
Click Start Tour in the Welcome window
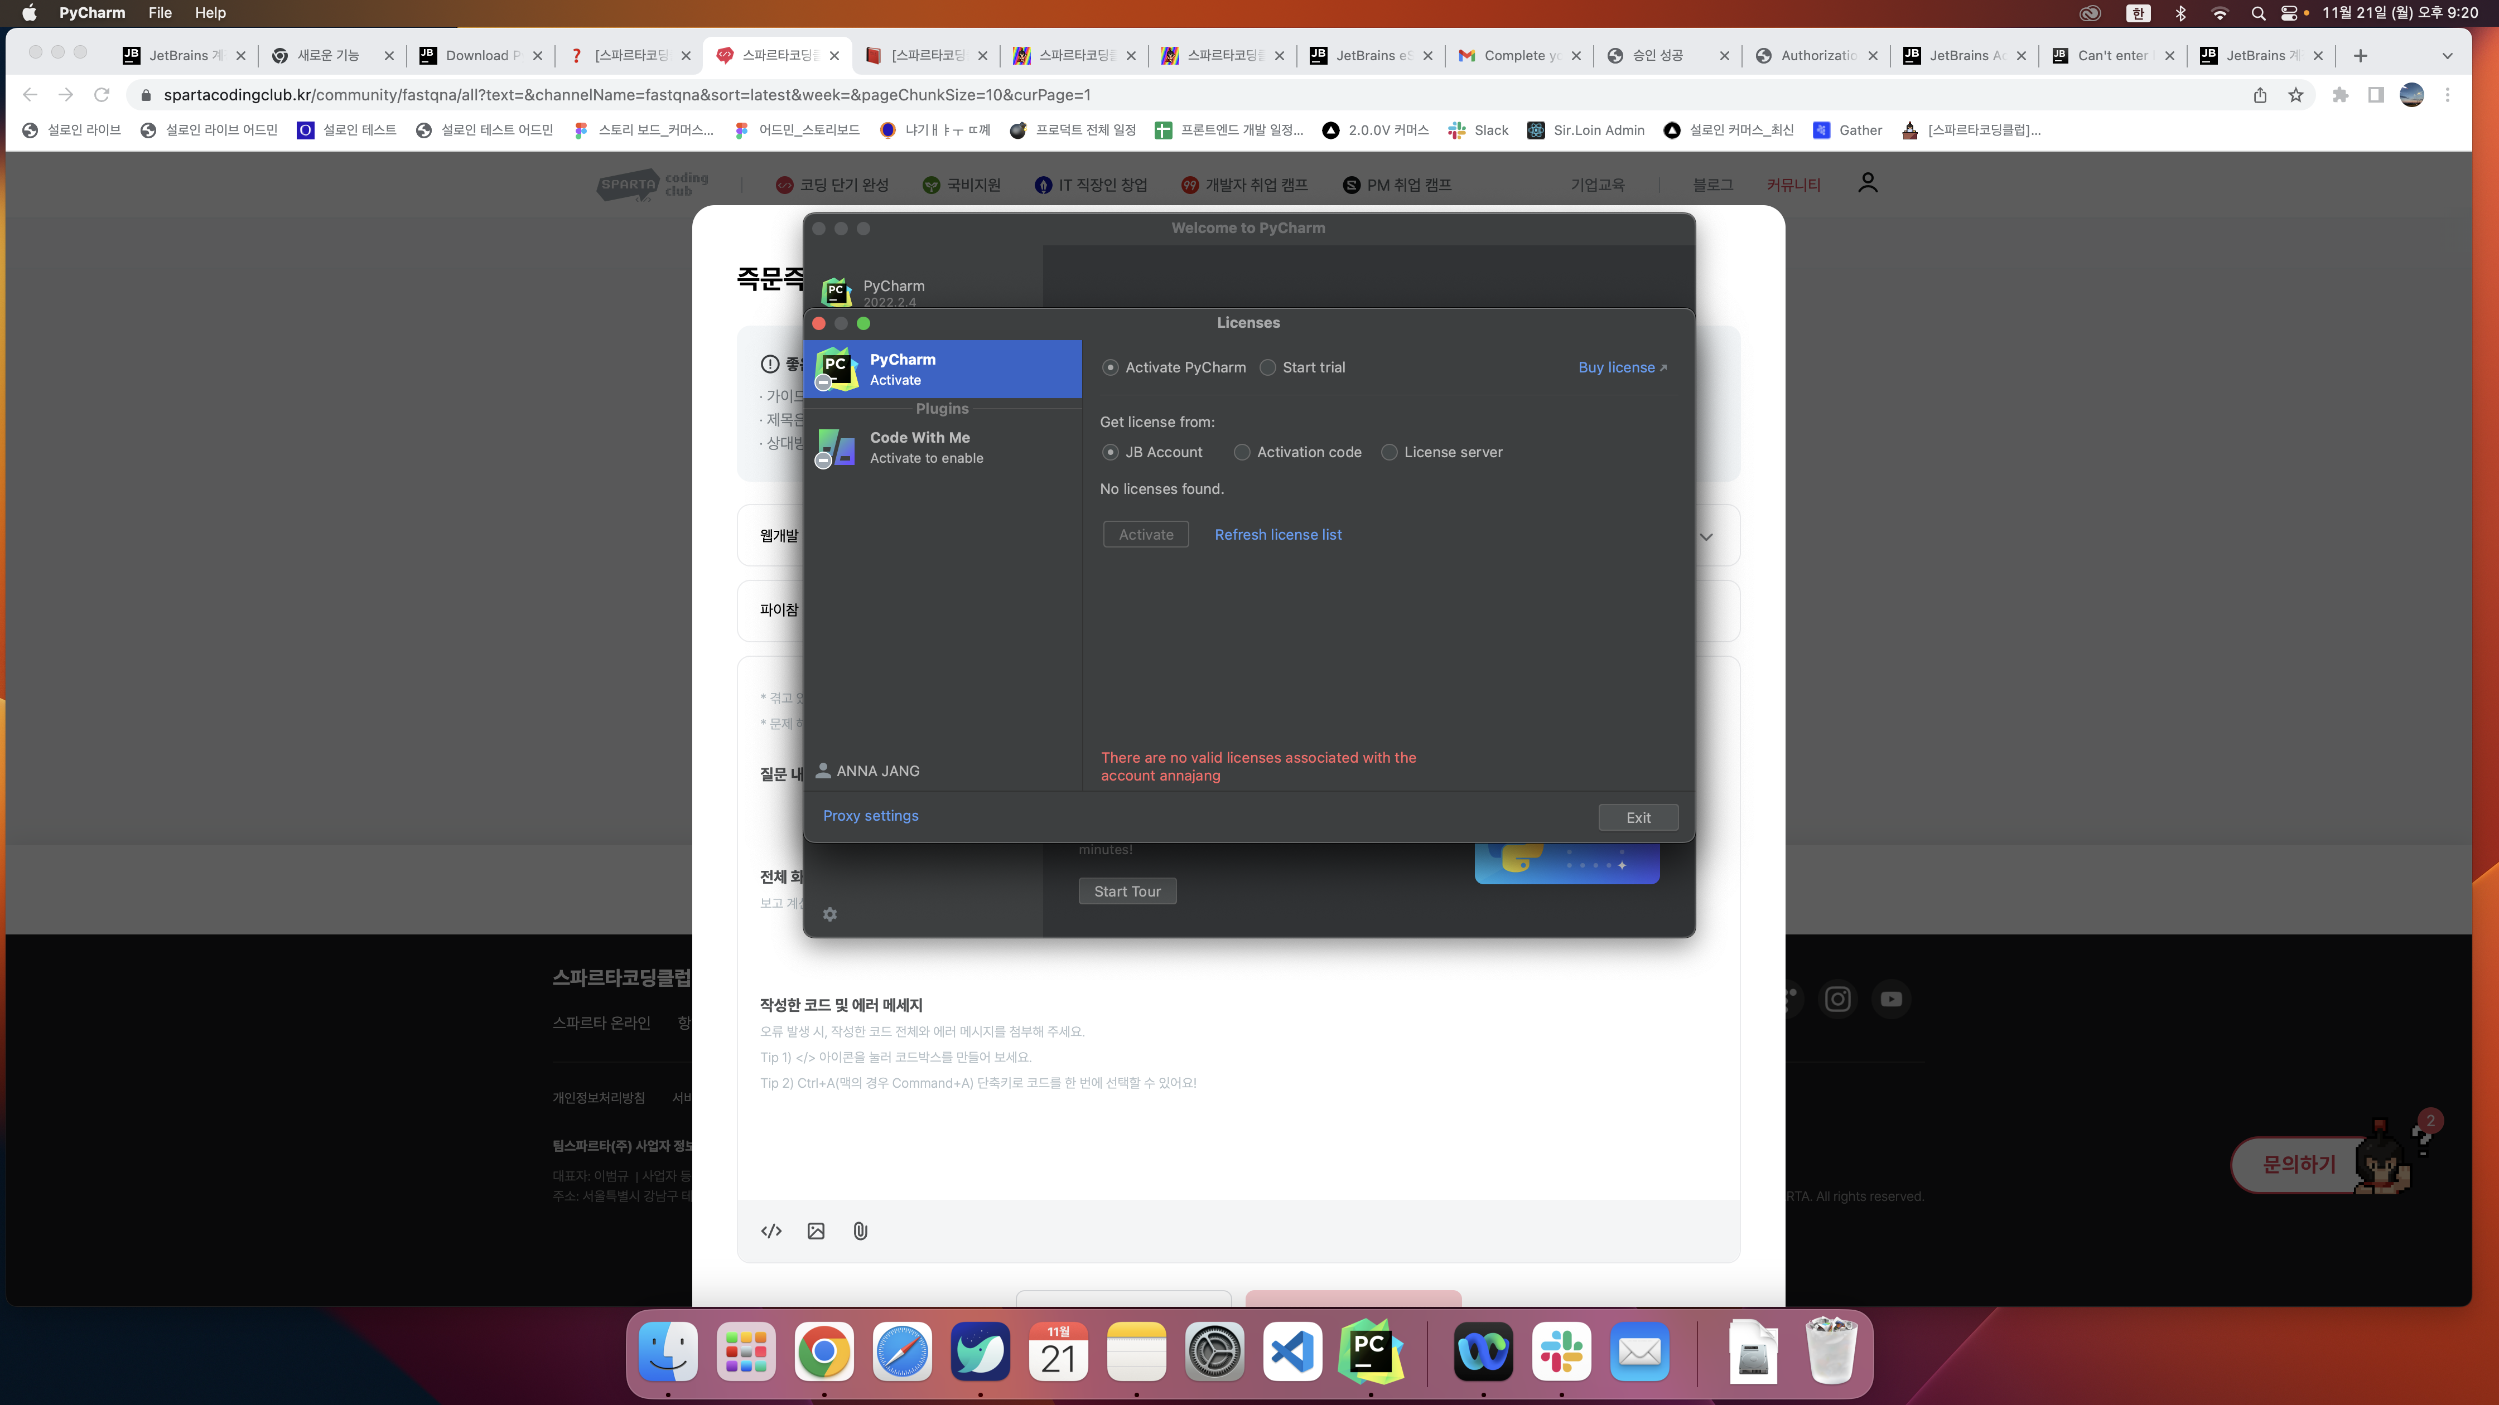(x=1127, y=891)
